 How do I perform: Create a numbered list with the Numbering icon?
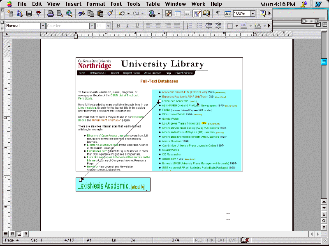[x=189, y=26]
